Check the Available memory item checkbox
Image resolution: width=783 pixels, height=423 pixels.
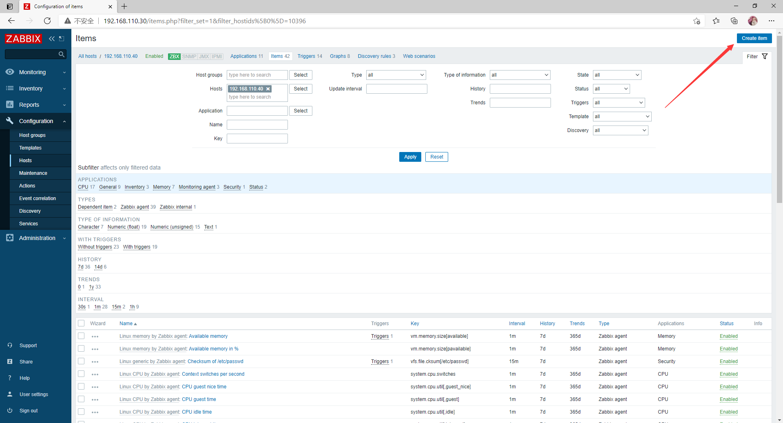(x=81, y=336)
